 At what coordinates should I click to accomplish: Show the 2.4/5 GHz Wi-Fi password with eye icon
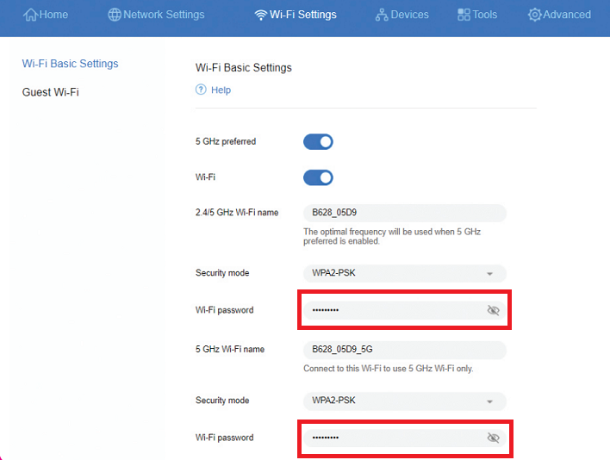point(493,310)
